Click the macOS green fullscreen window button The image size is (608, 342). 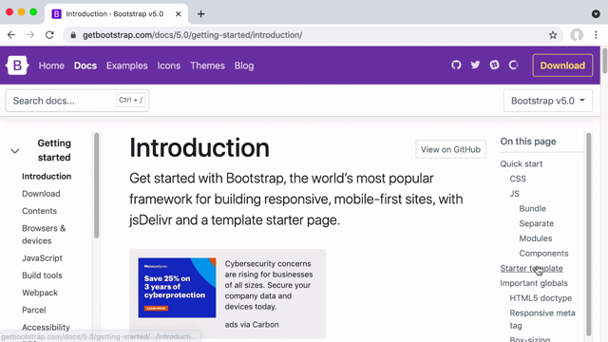33,12
